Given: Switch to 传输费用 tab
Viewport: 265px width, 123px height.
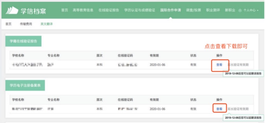Looking at the screenshot, I should tap(26, 24).
